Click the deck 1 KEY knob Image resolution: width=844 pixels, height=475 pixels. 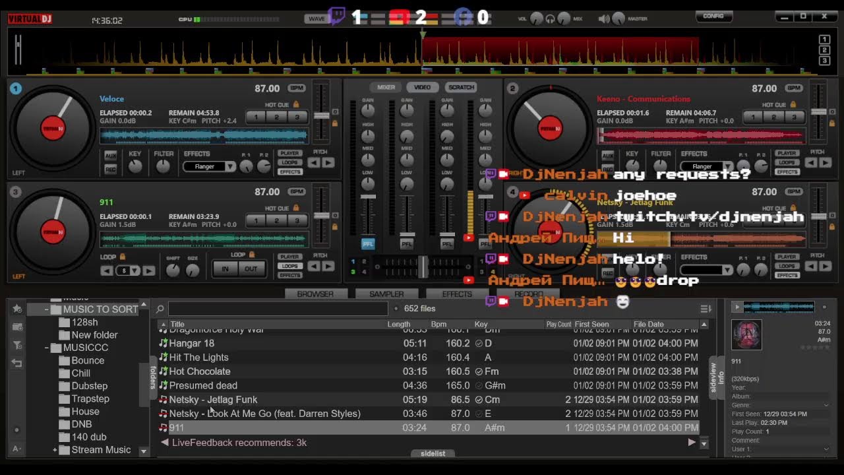pyautogui.click(x=135, y=166)
